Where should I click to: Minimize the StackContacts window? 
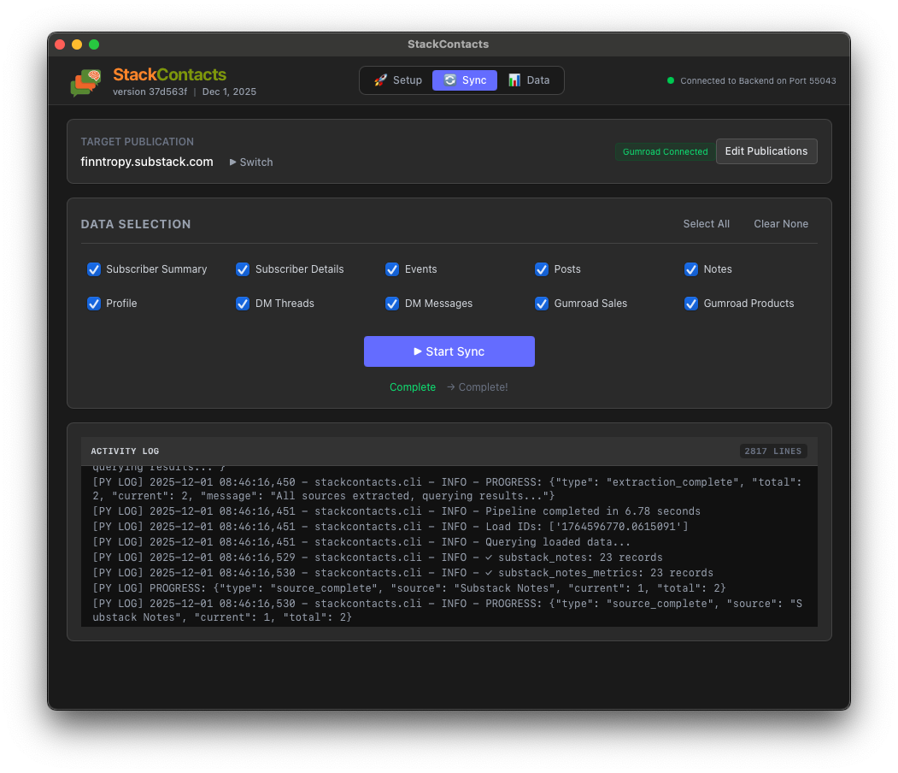[x=77, y=44]
